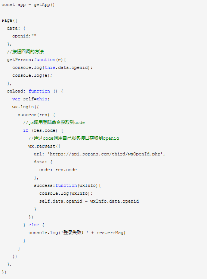Click success:function(wxInfo) line
207x279 pixels.
point(68,186)
